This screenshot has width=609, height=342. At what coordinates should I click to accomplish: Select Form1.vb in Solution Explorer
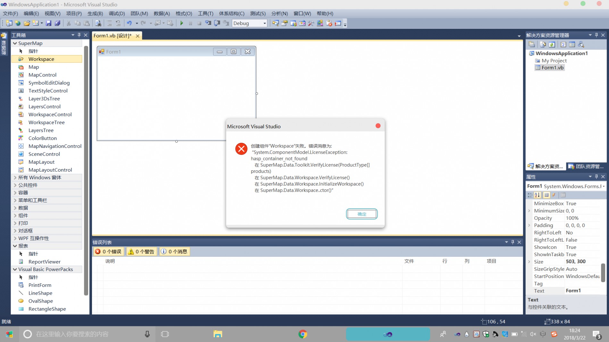pyautogui.click(x=552, y=68)
